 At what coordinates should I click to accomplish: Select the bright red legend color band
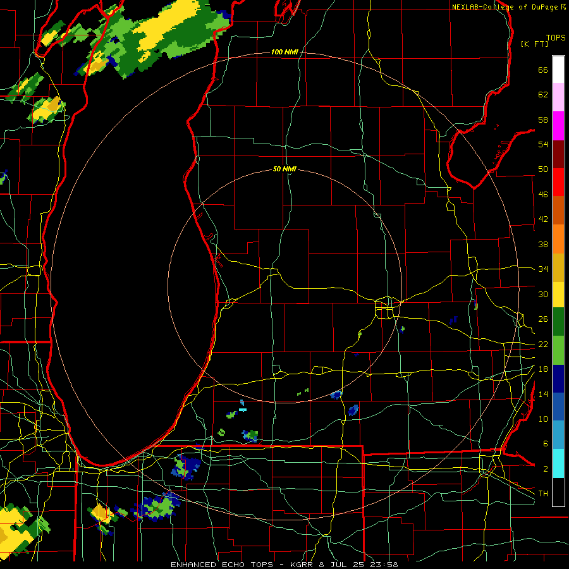pos(558,182)
